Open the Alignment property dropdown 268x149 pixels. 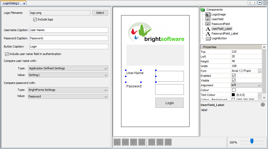(259, 85)
